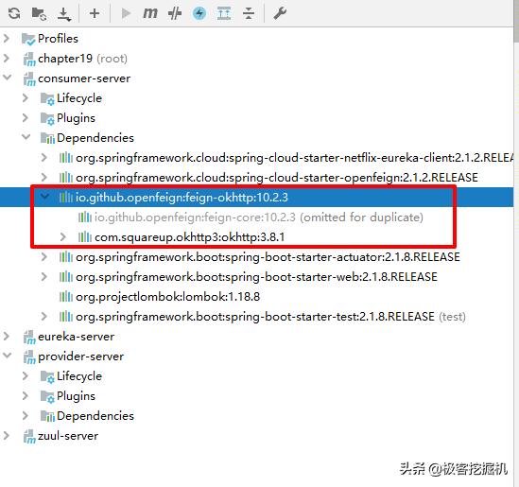The image size is (519, 487).
Task: Collapse Dependencies under consumer-server
Action: [26, 137]
